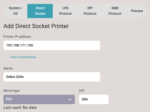Screen dimensions: 150x112
Task: Click the Mime type label
Action: (x=12, y=90)
